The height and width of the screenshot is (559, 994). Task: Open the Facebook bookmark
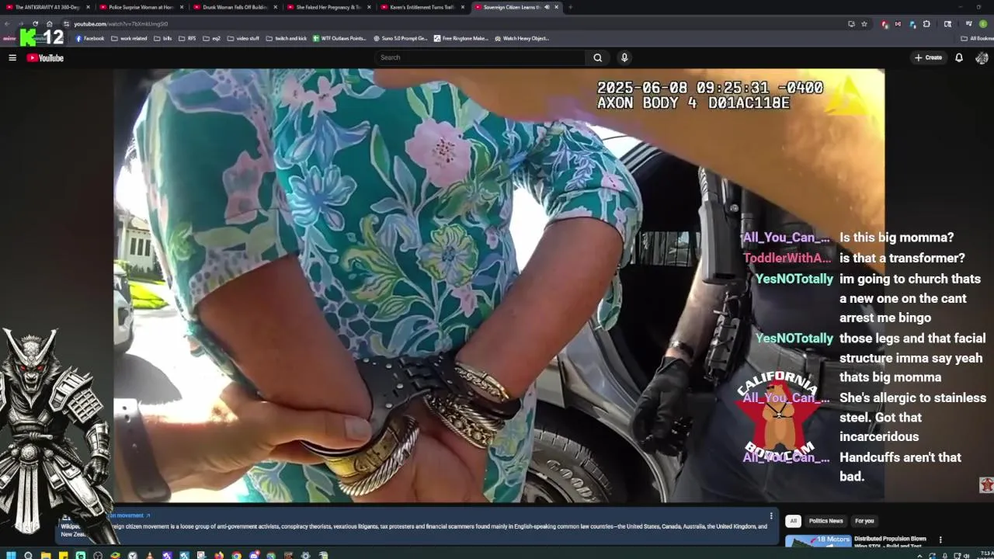[x=90, y=38]
